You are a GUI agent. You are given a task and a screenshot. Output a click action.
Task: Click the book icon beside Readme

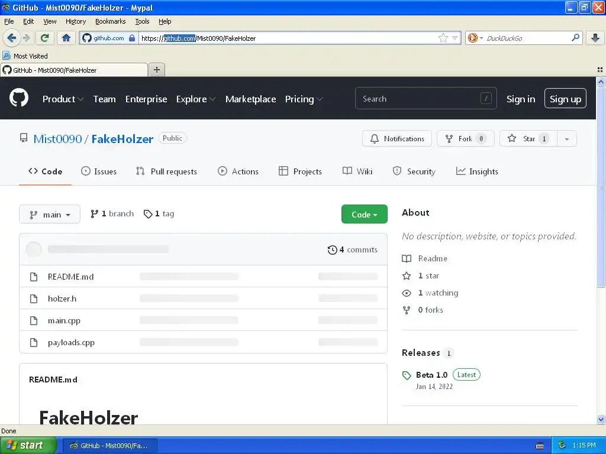[x=407, y=259]
